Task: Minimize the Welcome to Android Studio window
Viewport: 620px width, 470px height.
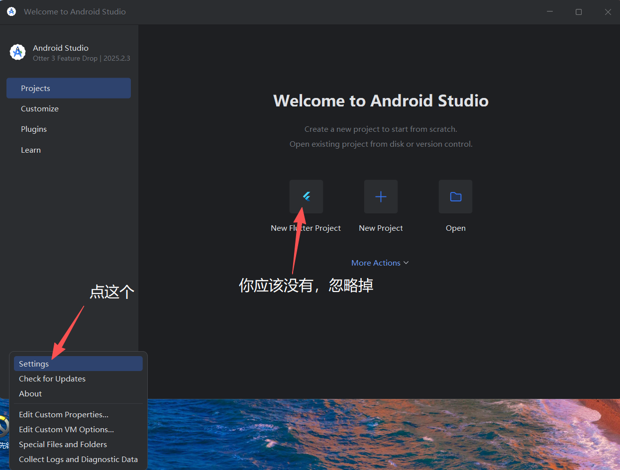Action: 550,12
